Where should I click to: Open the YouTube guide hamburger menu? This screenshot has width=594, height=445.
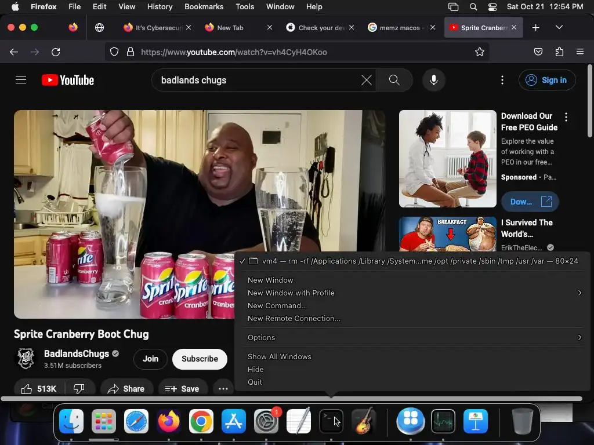[x=21, y=80]
